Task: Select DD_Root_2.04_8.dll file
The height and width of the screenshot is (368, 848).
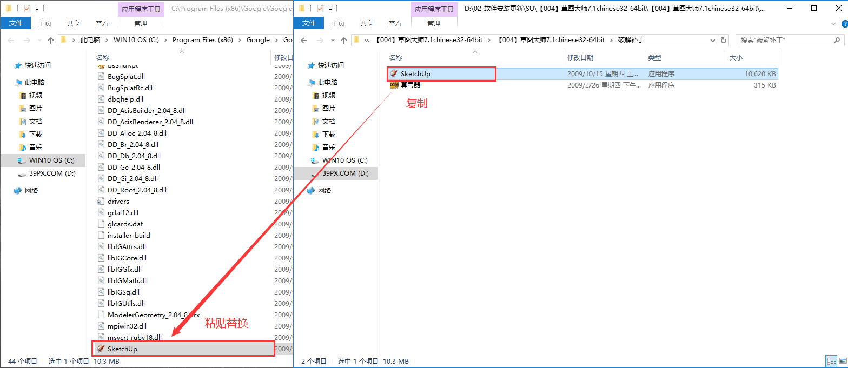Action: (137, 190)
